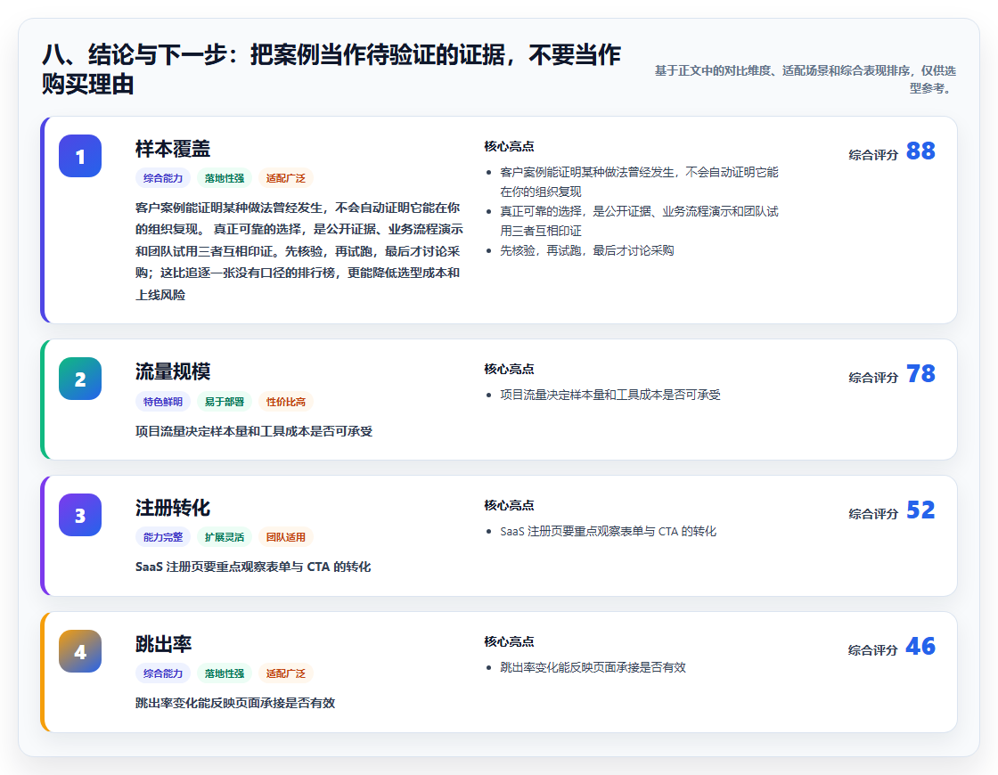Image resolution: width=998 pixels, height=775 pixels.
Task: Click the subtitle note 基于正文中的对比维度
Action: coord(806,79)
